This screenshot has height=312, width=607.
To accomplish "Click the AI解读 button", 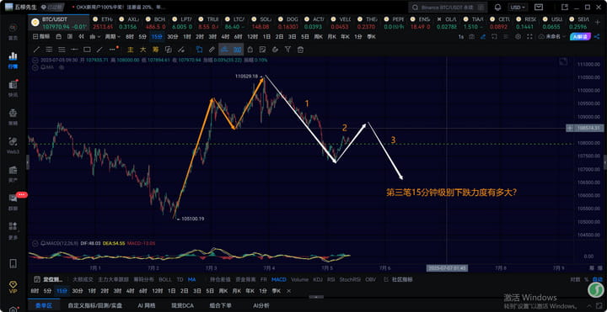I will [x=580, y=37].
